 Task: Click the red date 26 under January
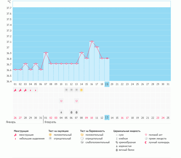coord(15,118)
